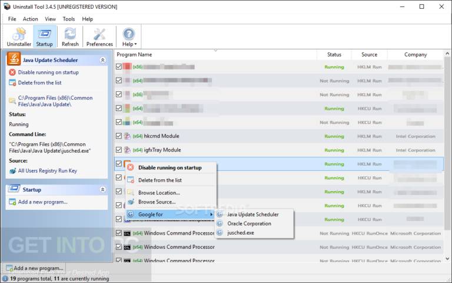452x283 pixels.
Task: Open the Help toolbar dropdown
Action: [x=129, y=37]
